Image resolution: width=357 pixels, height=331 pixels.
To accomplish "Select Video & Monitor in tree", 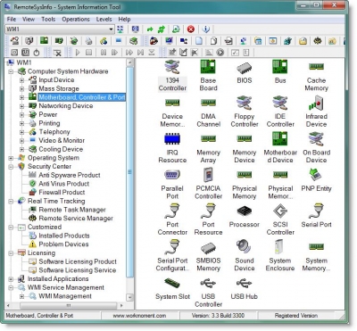I will click(62, 140).
